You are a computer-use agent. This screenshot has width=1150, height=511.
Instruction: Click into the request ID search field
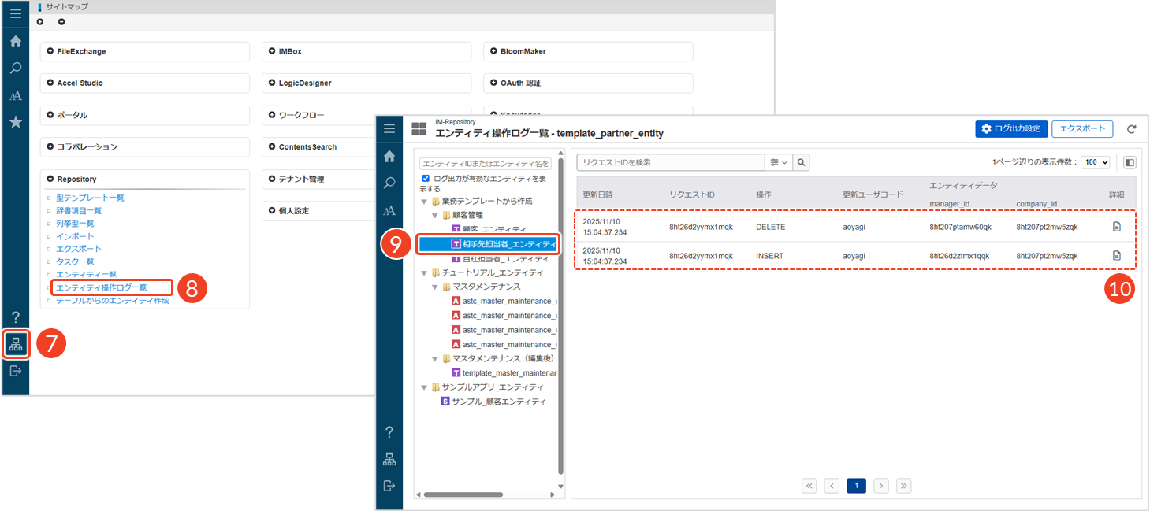coord(671,162)
